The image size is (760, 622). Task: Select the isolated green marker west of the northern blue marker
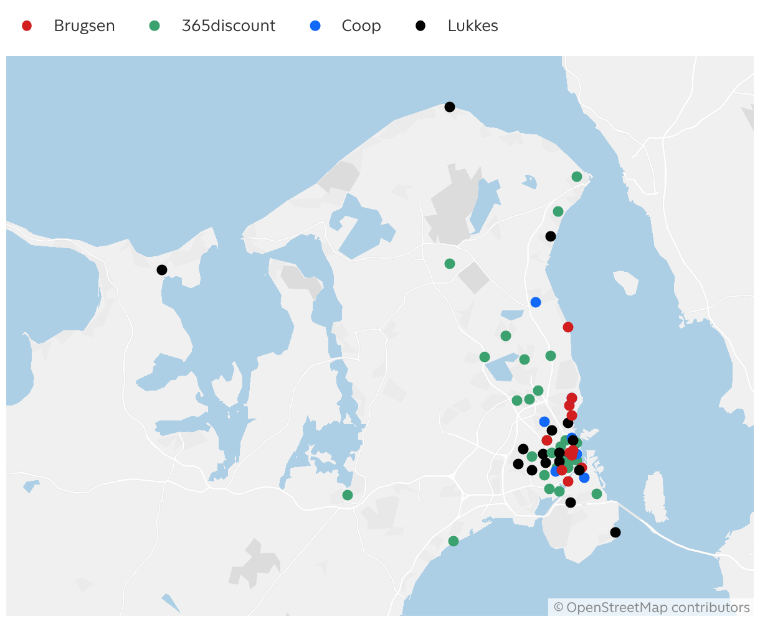click(450, 264)
